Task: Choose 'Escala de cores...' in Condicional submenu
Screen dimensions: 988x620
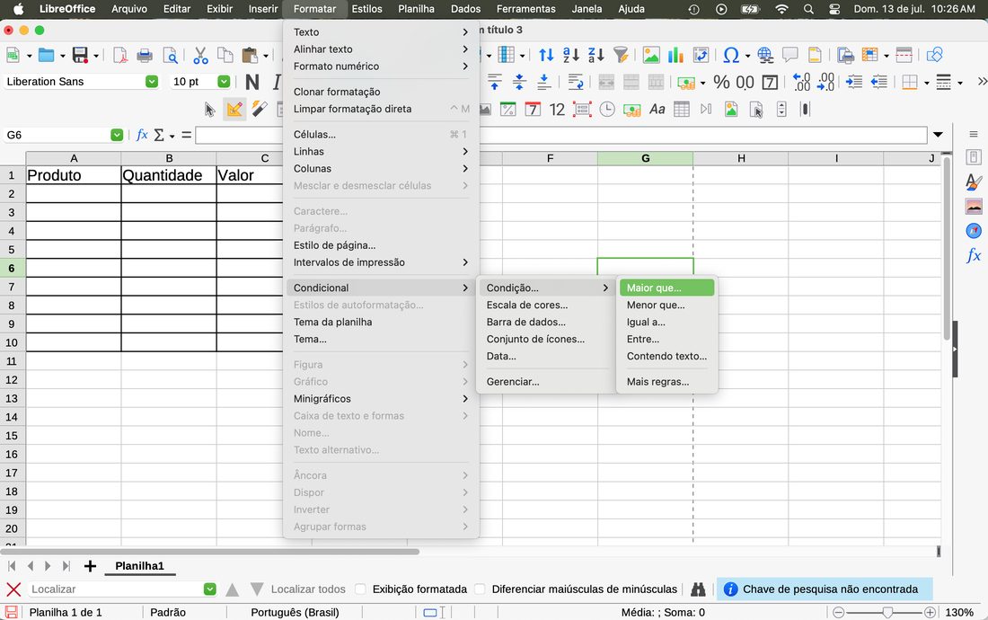Action: pos(546,305)
